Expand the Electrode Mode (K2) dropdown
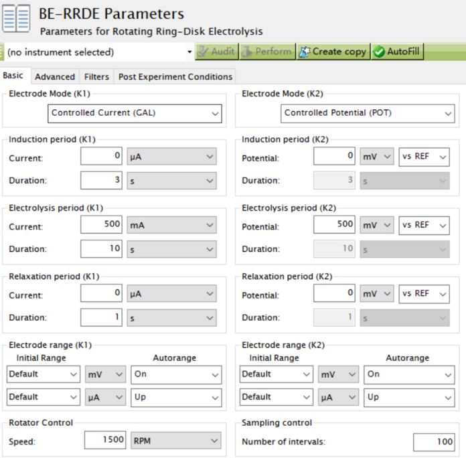Viewport: 466px width, 458px height. 367,113
